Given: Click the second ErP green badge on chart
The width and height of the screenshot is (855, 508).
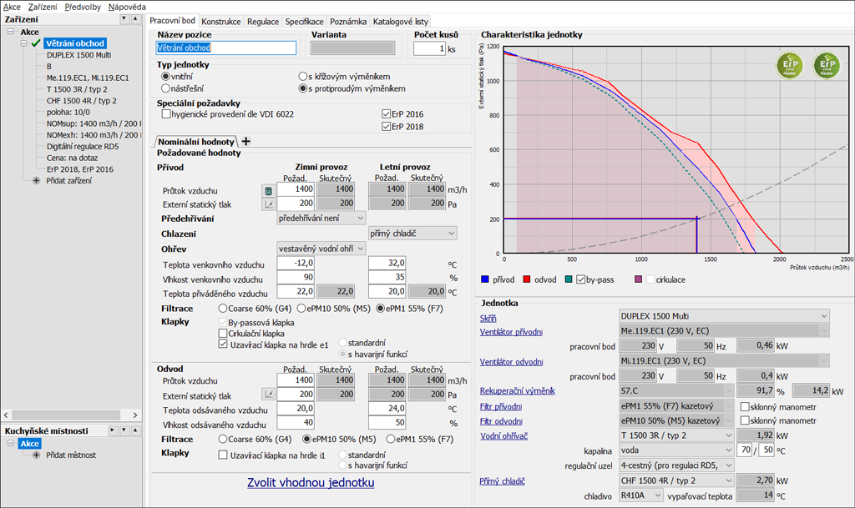Looking at the screenshot, I should coord(827,65).
